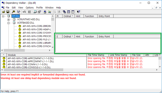Click the VCRUNTIME140D.DLL module icon

click(14, 19)
